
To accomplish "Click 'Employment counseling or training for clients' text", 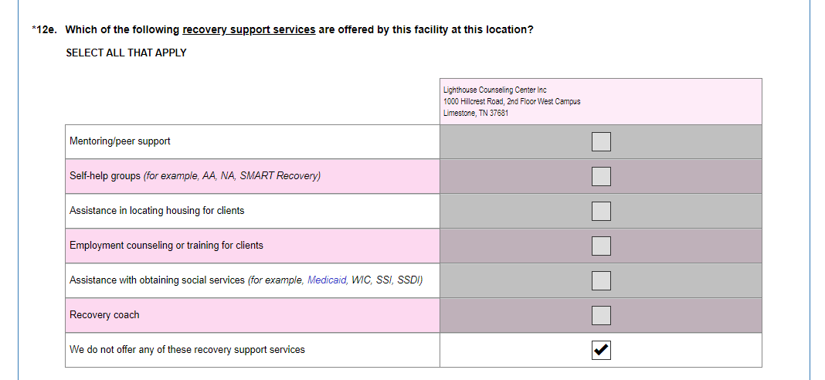I will click(166, 246).
